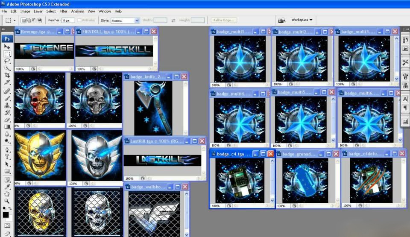The image size is (410, 237).
Task: Open the Filter menu
Action: coord(63,11)
